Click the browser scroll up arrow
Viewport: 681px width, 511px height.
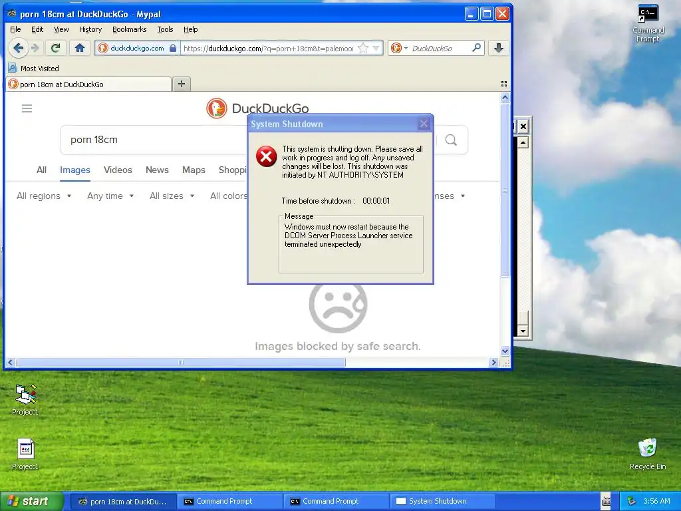point(505,98)
